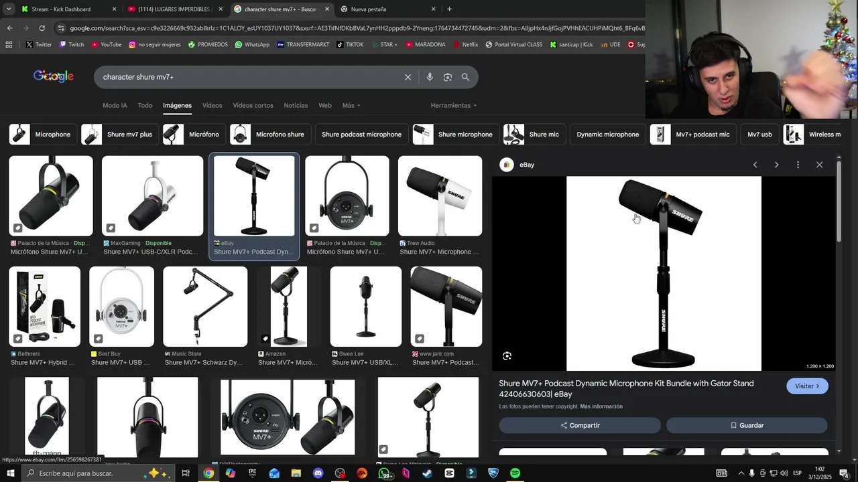Switch to the Modo IA tab
This screenshot has width=858, height=482.
coord(115,106)
